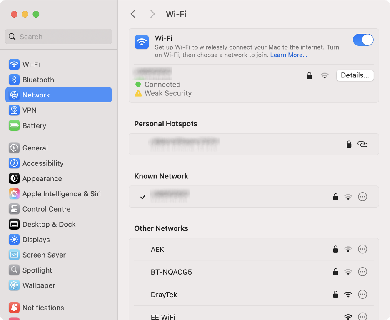Image resolution: width=390 pixels, height=320 pixels.
Task: Click the signal strength icon next to AEK
Action: point(348,249)
